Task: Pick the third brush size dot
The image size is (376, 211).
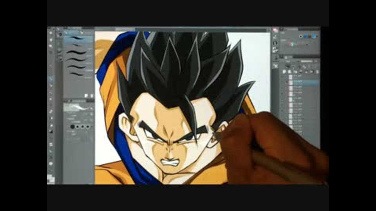Action: click(x=83, y=127)
